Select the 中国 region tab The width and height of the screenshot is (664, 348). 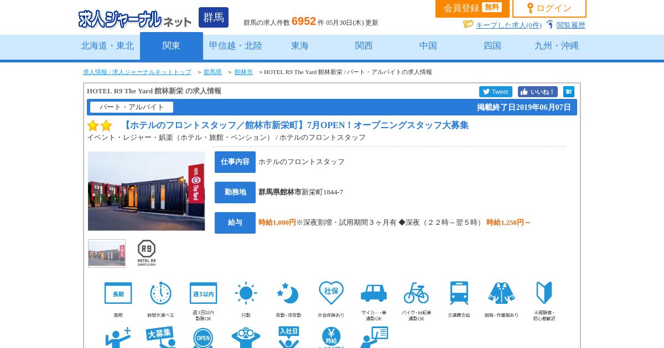(428, 46)
